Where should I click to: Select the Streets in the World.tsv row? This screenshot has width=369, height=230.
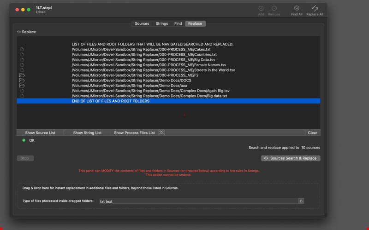click(x=168, y=70)
